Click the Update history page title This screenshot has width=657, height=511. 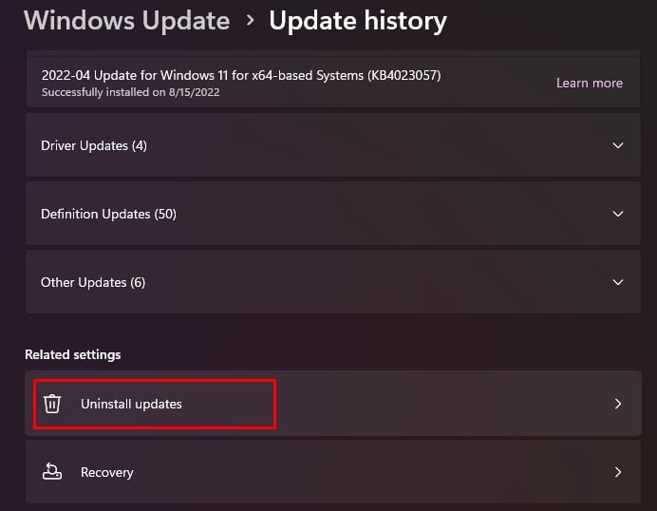pos(358,20)
